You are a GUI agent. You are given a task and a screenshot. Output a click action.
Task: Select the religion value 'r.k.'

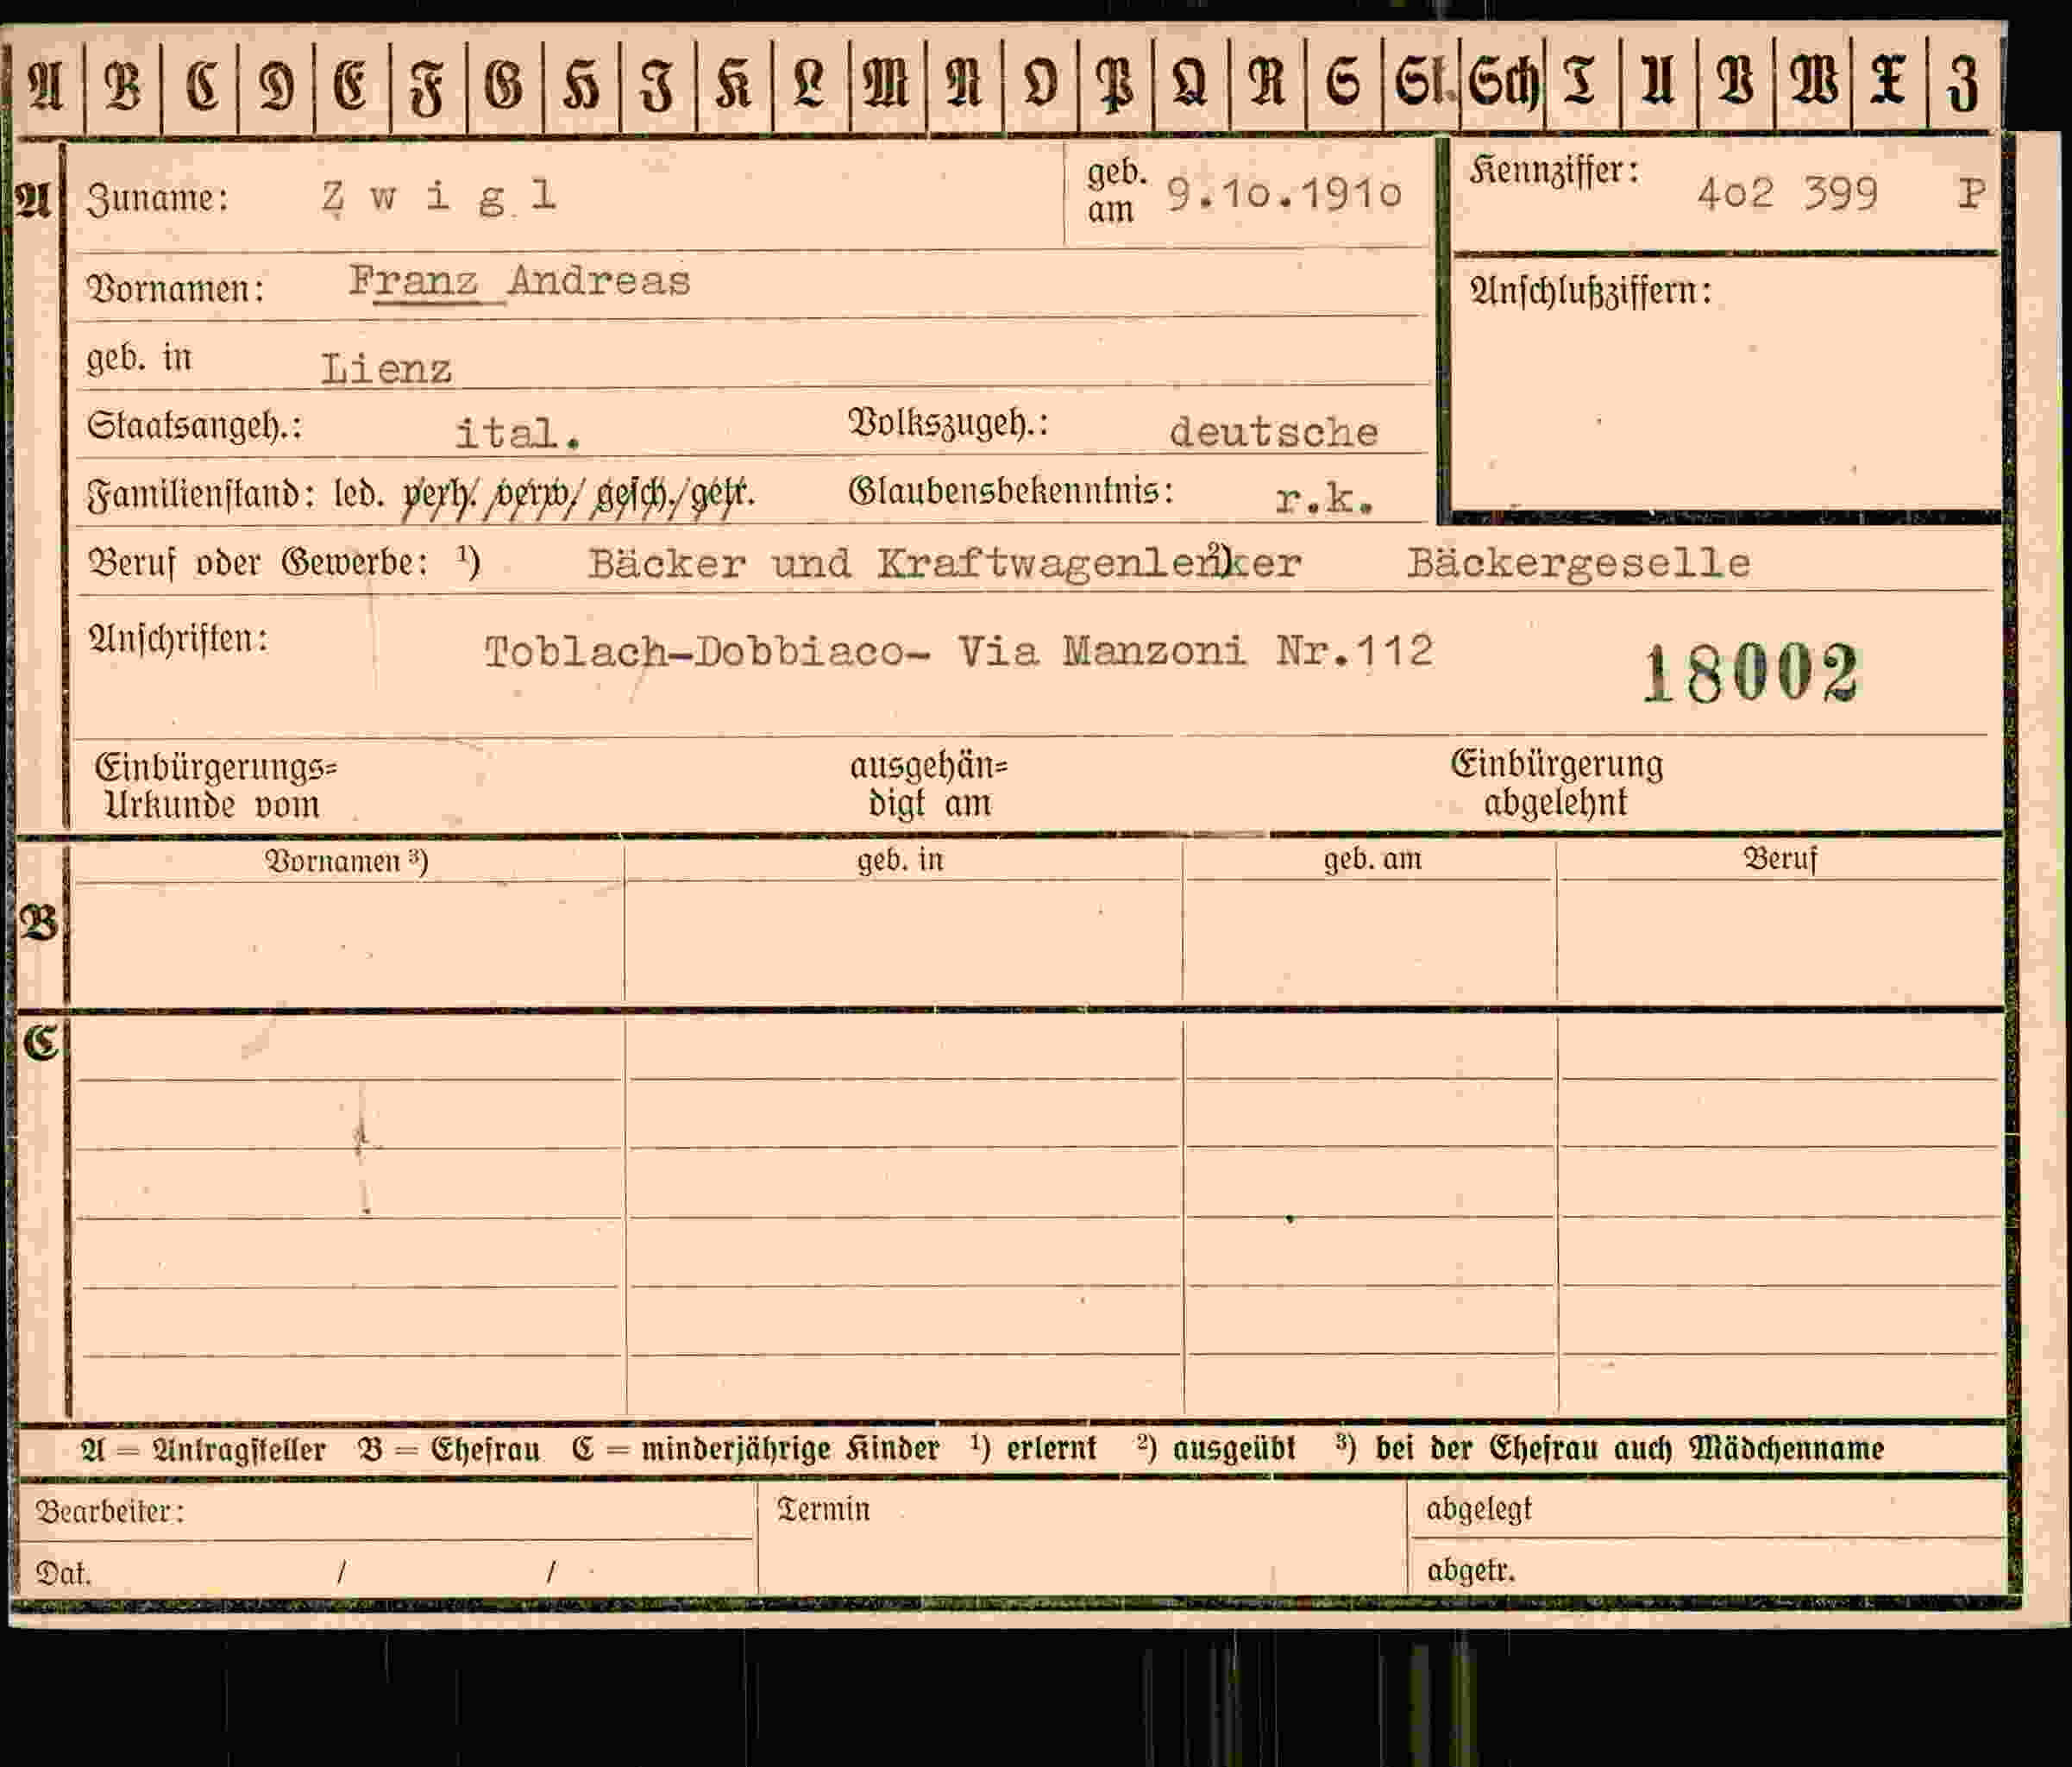click(1324, 498)
